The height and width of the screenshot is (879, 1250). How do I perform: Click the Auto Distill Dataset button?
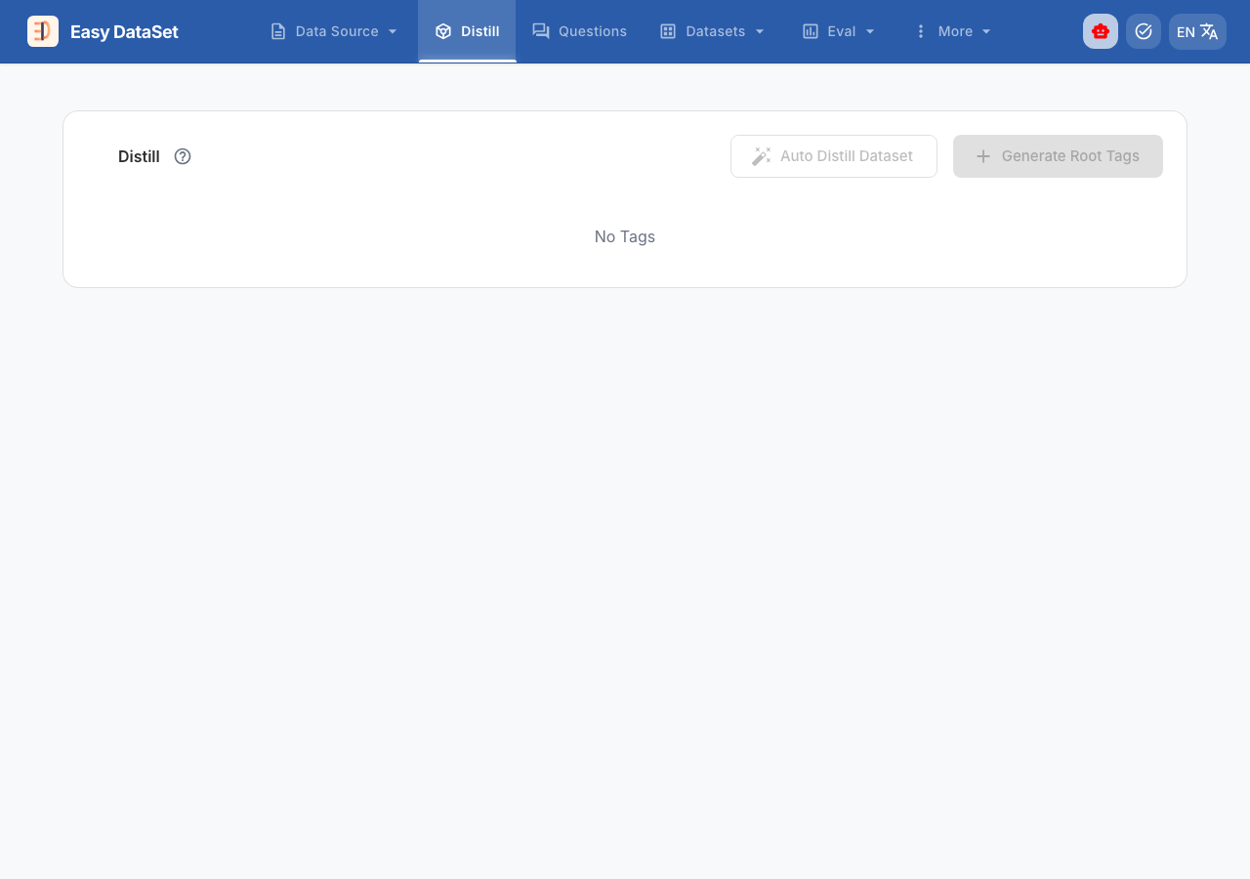(834, 156)
